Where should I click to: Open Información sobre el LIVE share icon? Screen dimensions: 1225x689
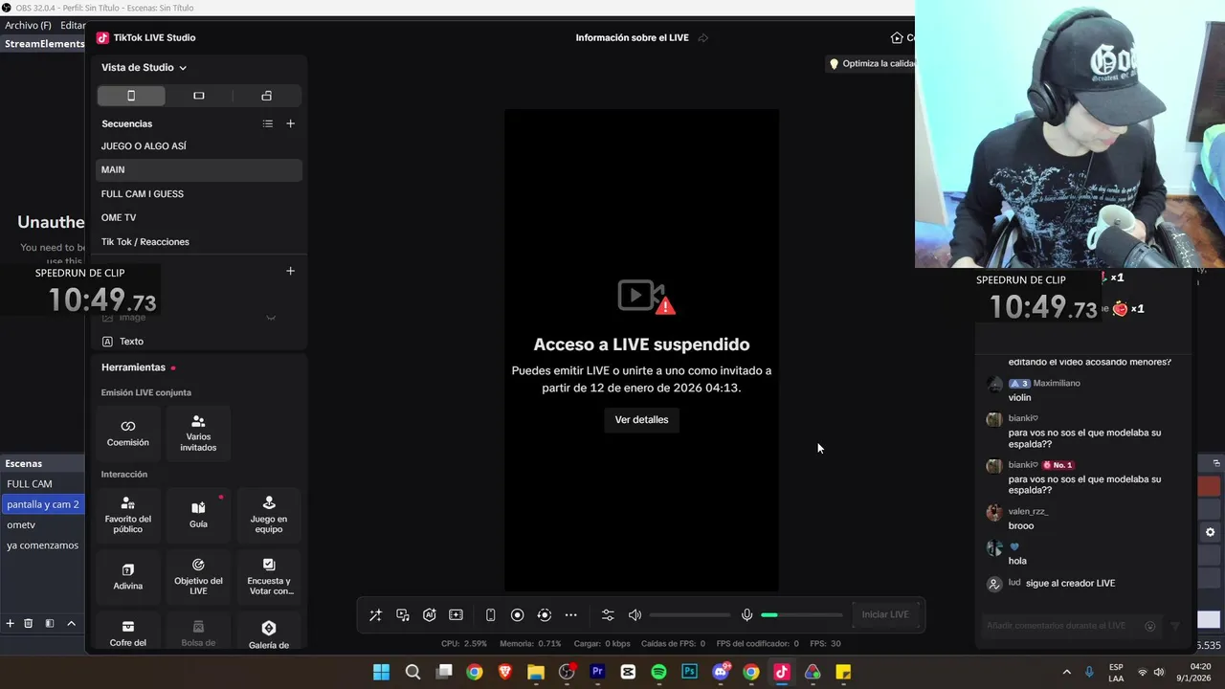tap(703, 38)
